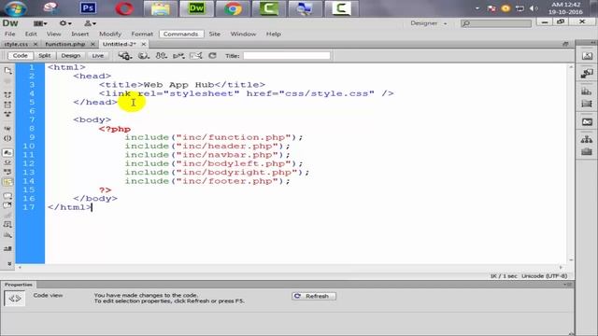Toggle Live view

pyautogui.click(x=97, y=56)
